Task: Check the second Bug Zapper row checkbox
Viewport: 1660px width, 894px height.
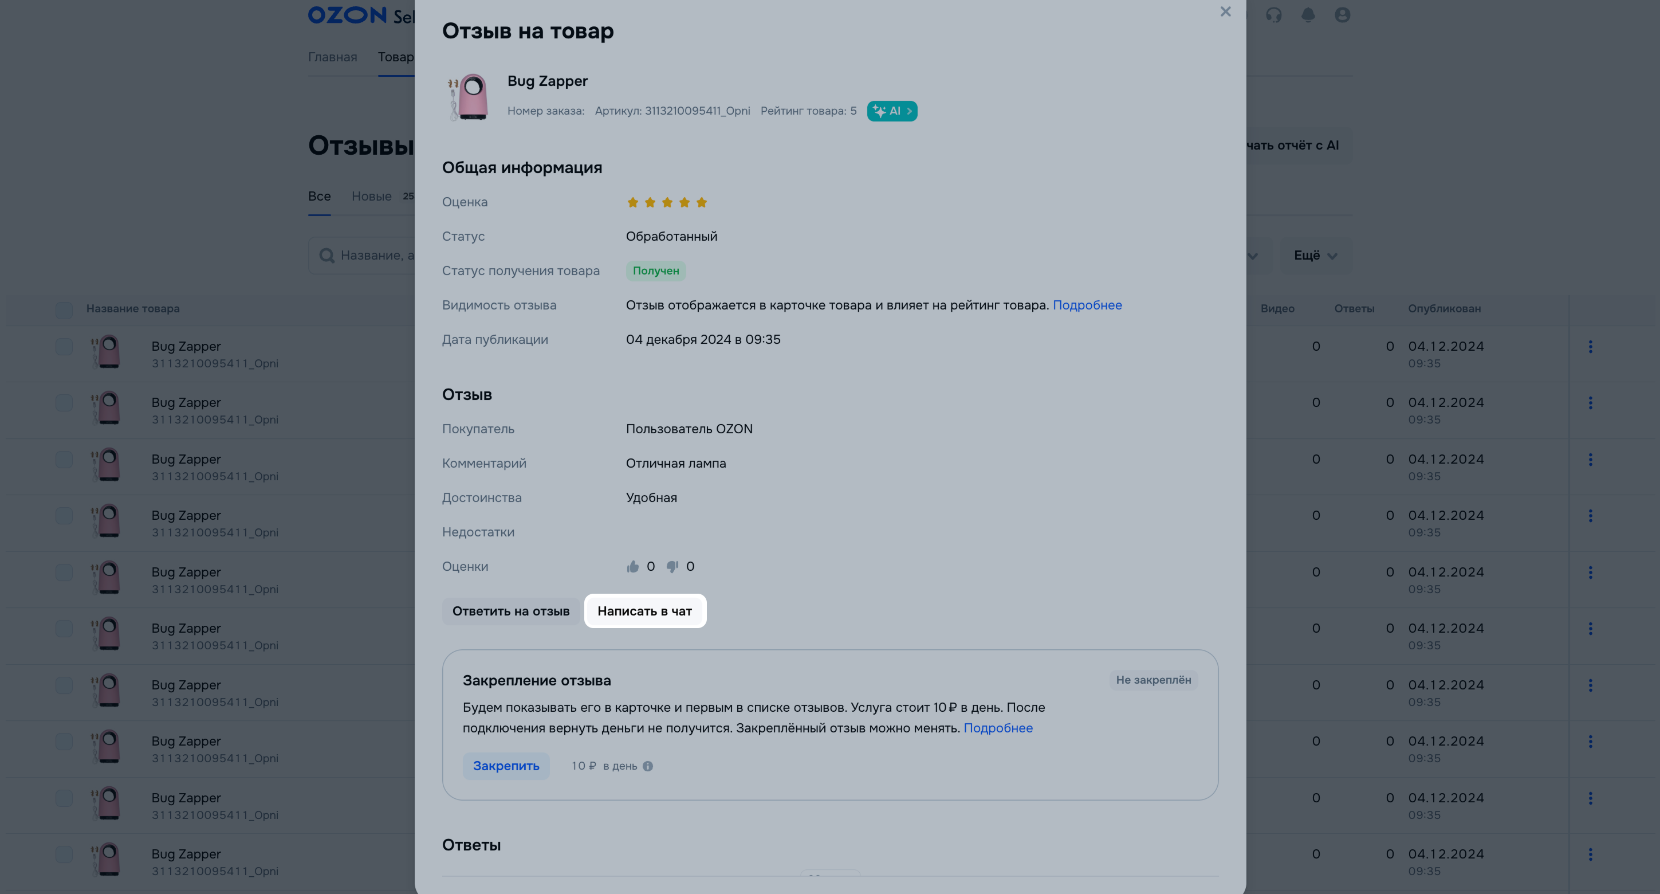Action: coord(64,403)
